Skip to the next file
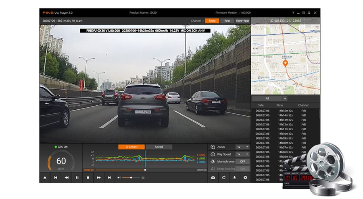 109,178
